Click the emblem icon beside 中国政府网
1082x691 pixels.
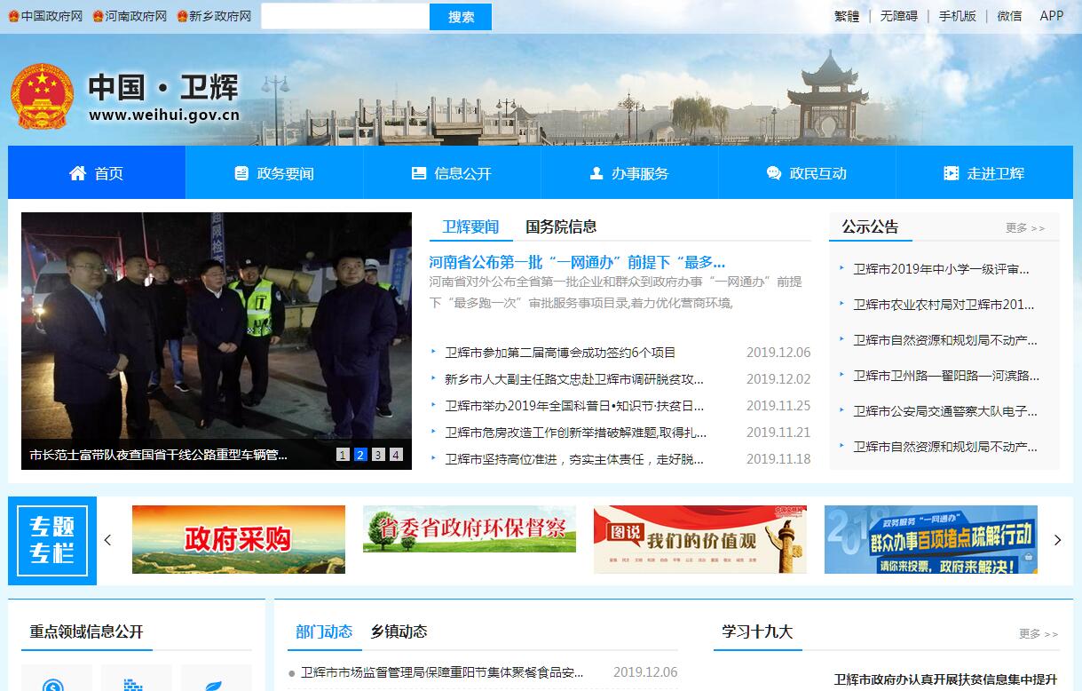tap(13, 16)
